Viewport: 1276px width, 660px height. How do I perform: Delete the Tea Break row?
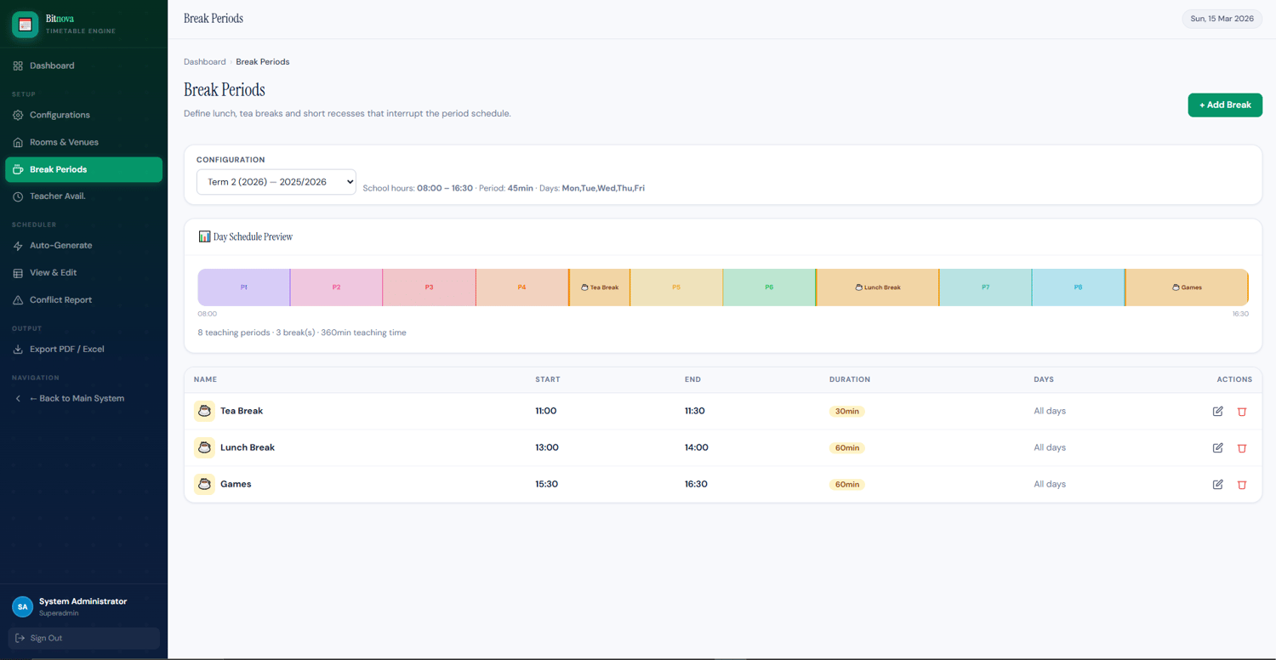coord(1242,412)
